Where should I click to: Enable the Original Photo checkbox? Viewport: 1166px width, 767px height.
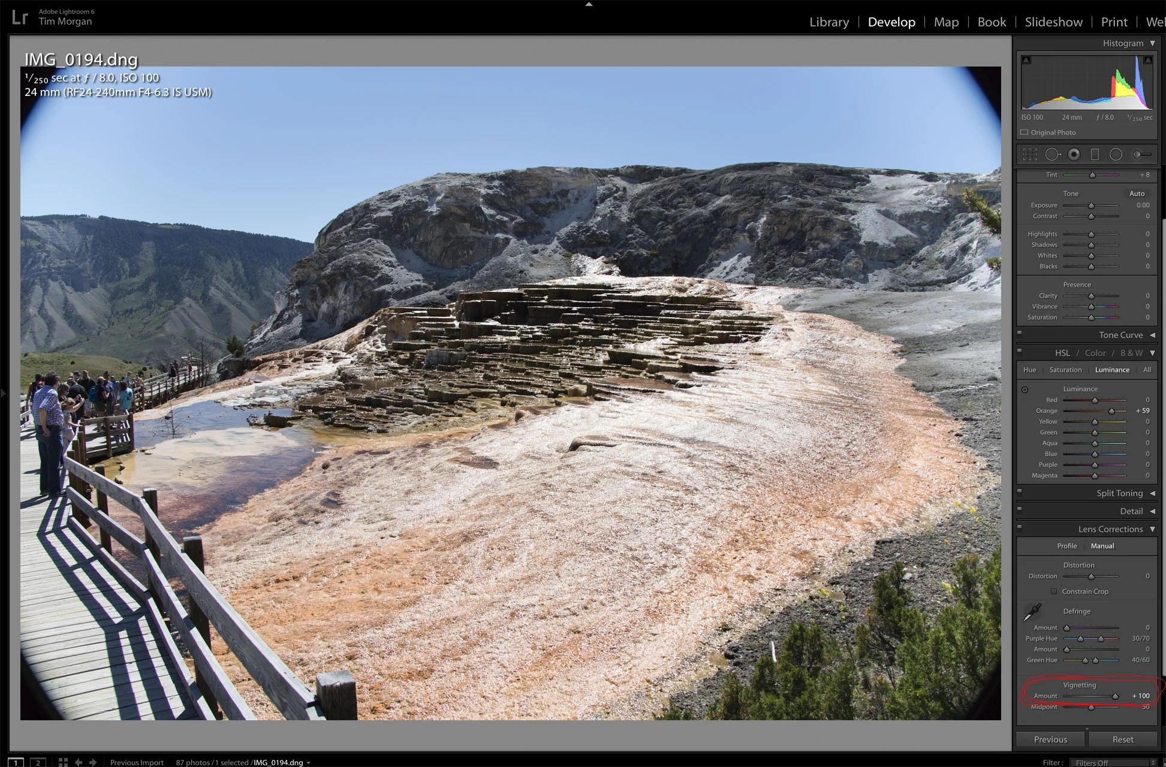point(1025,132)
